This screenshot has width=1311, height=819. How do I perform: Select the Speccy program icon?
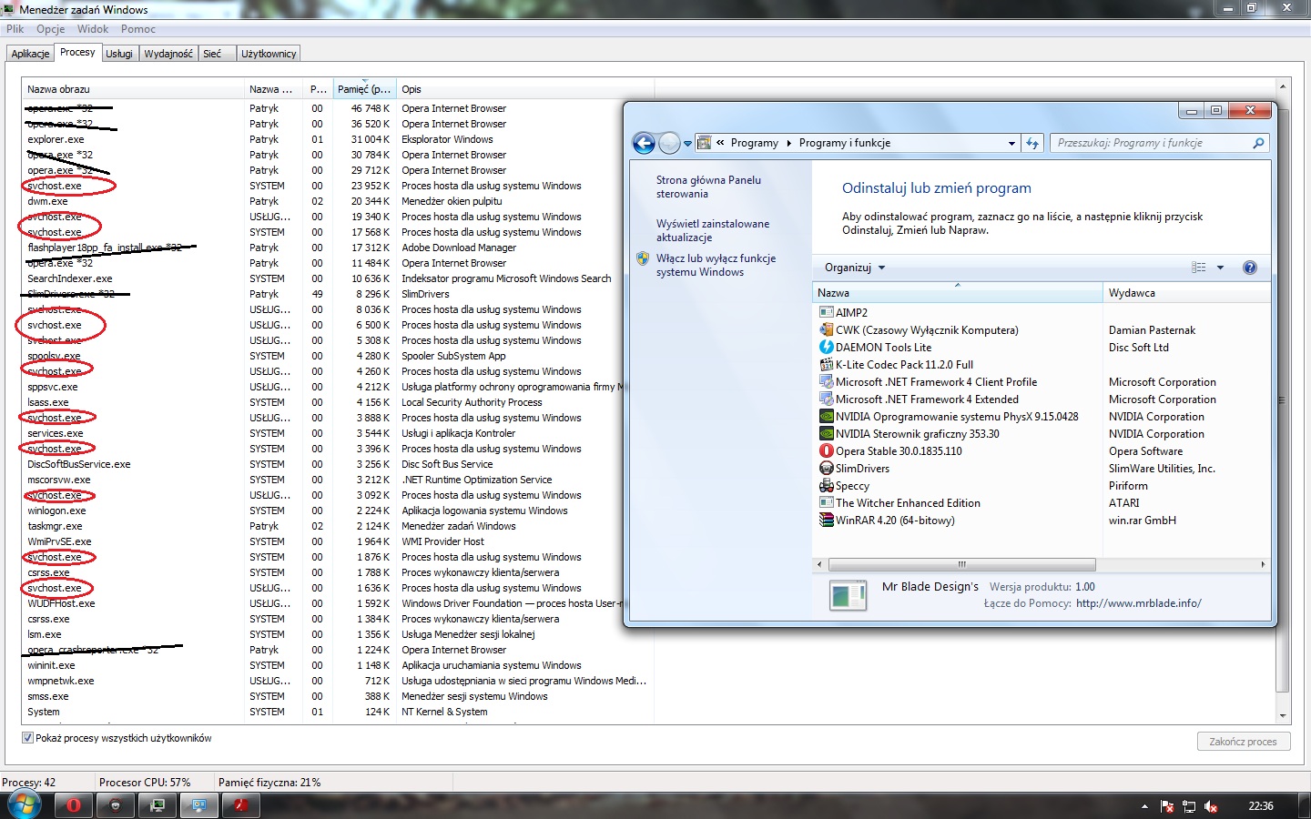(827, 485)
